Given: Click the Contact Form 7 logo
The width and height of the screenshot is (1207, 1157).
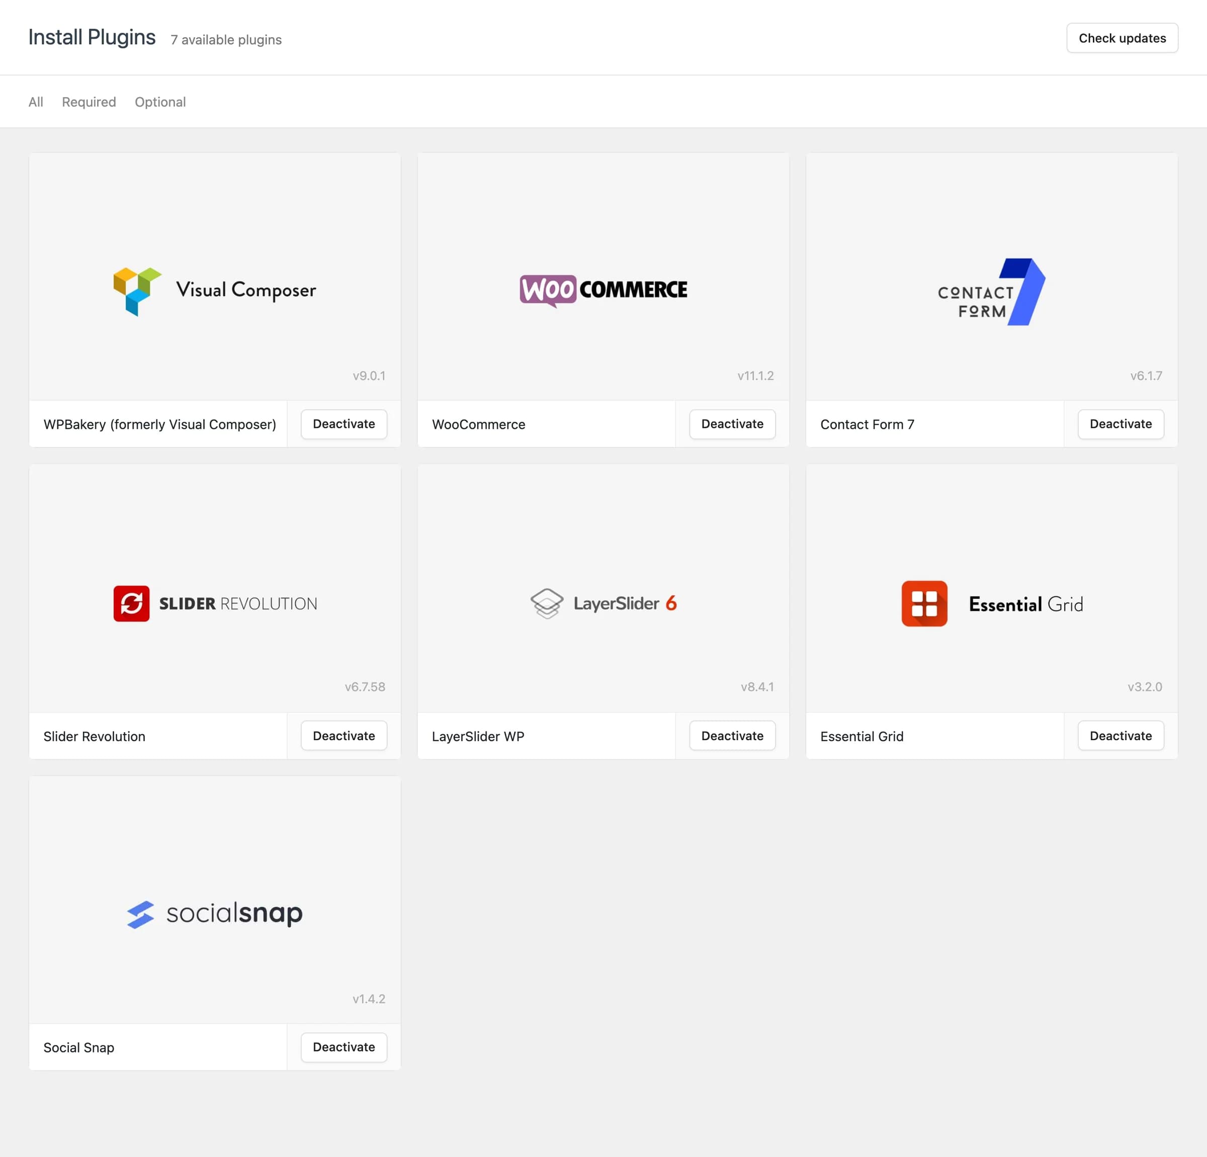Looking at the screenshot, I should click(x=991, y=292).
